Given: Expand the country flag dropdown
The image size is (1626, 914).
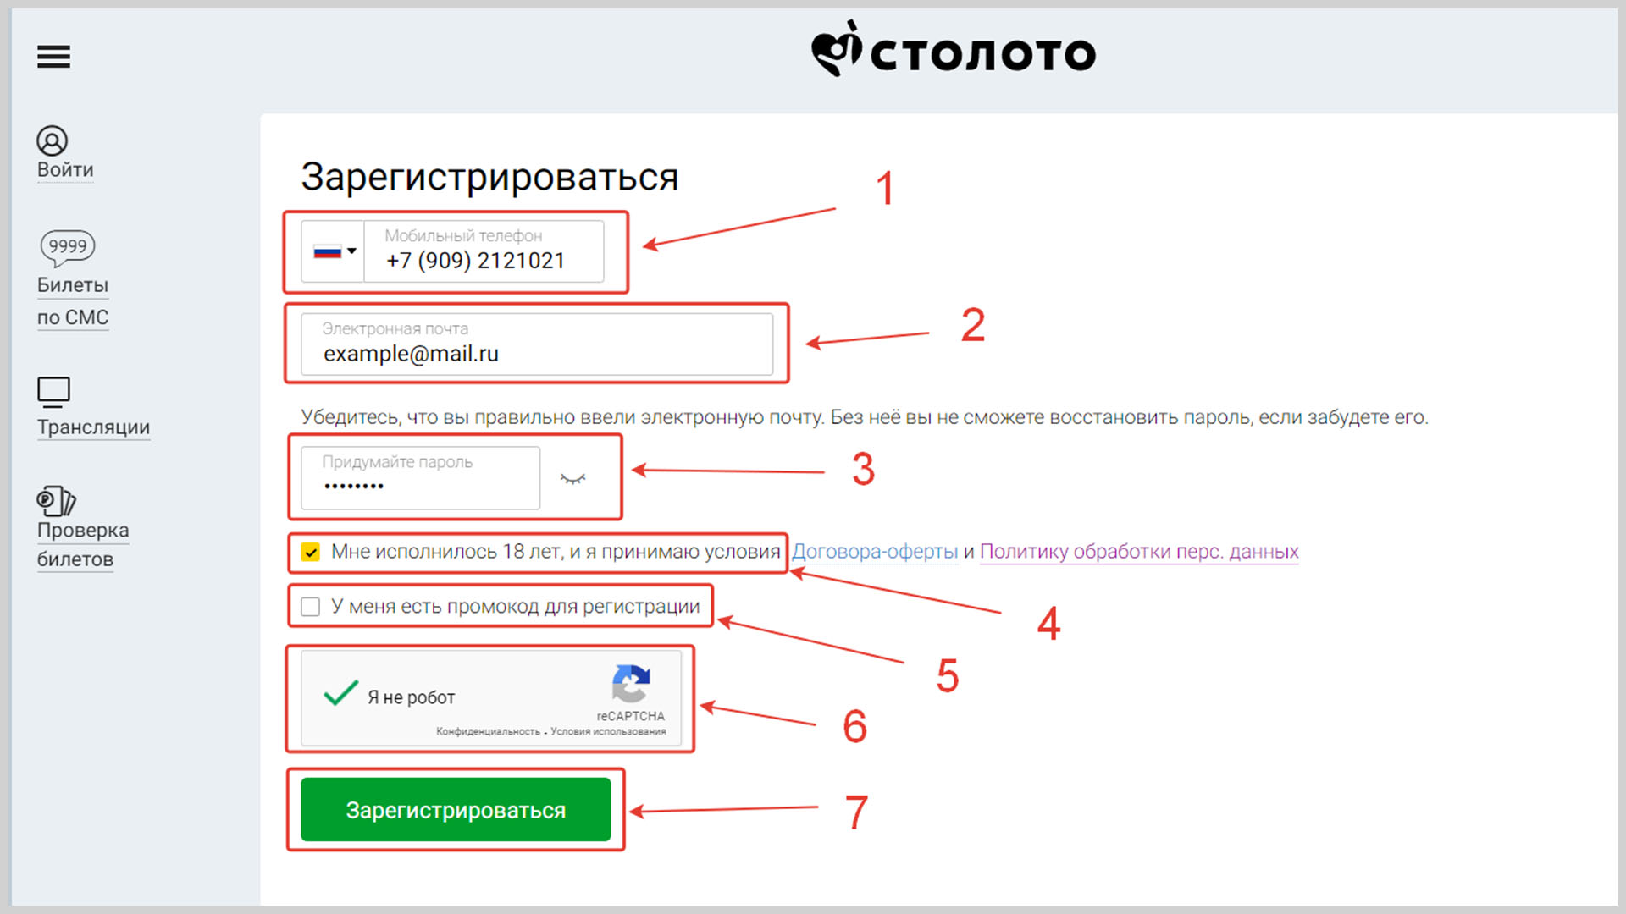Looking at the screenshot, I should tap(334, 251).
